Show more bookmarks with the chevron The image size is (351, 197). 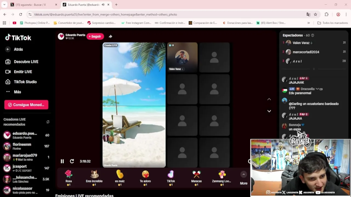(x=308, y=23)
